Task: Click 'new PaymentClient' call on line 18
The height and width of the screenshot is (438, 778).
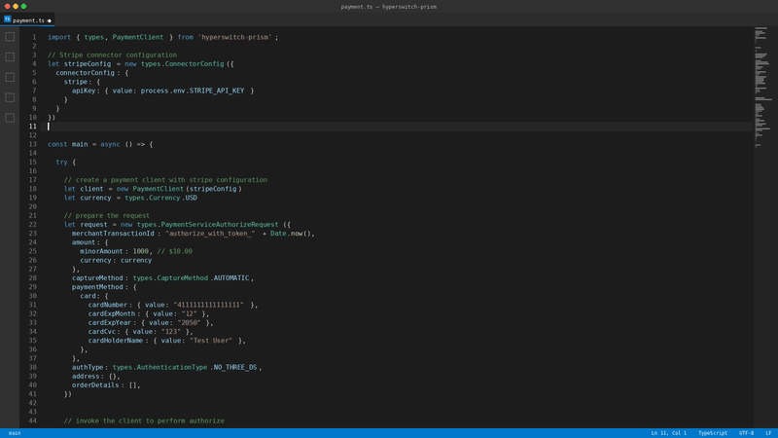Action: pos(150,189)
